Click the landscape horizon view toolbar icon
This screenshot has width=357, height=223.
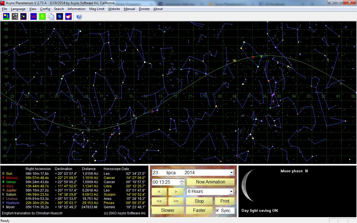pyautogui.click(x=6, y=16)
